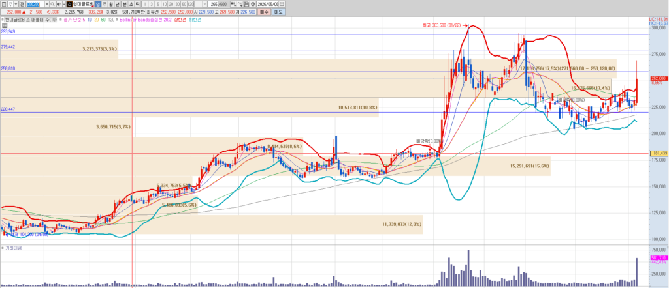This screenshot has height=288, width=669.
Task: Open the chart settings gear icon
Action: [253, 4]
